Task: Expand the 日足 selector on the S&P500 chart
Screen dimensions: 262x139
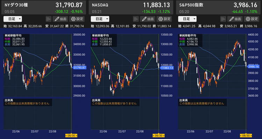Action: pos(187,19)
